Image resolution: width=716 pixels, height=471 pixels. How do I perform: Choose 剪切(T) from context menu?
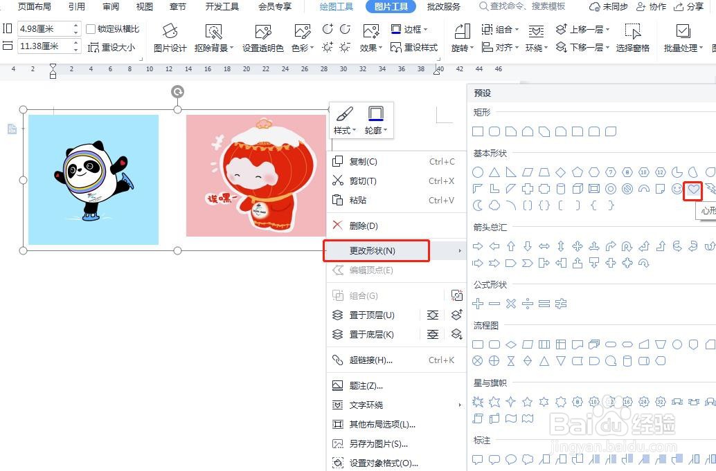tap(396, 181)
